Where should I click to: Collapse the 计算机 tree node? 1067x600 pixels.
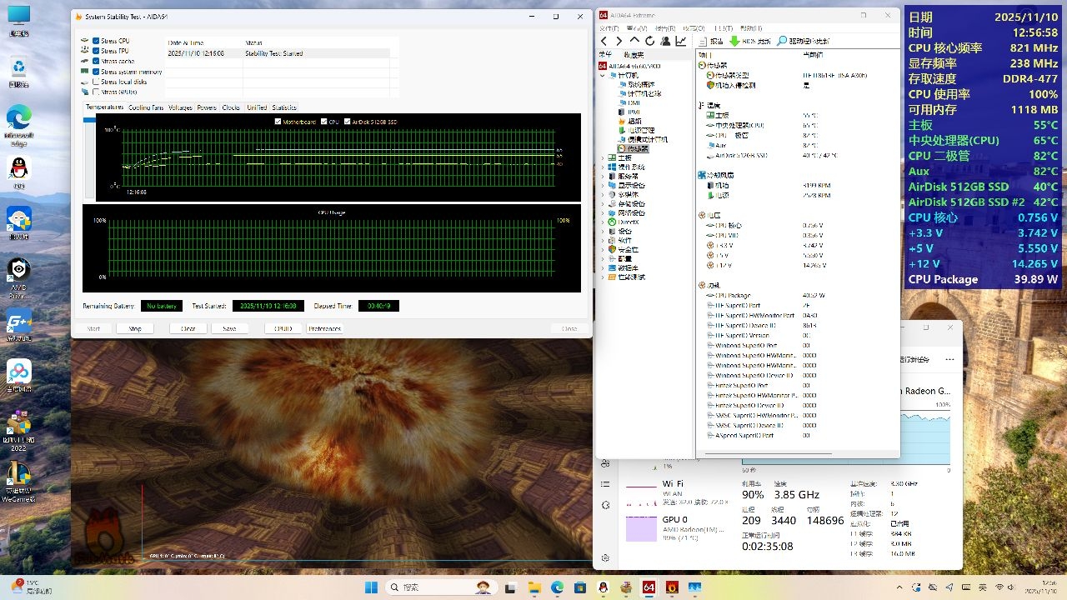point(604,75)
